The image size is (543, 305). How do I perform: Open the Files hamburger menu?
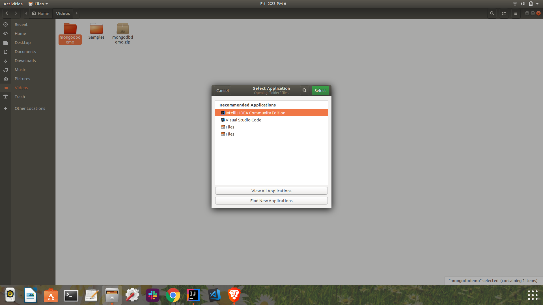click(516, 13)
